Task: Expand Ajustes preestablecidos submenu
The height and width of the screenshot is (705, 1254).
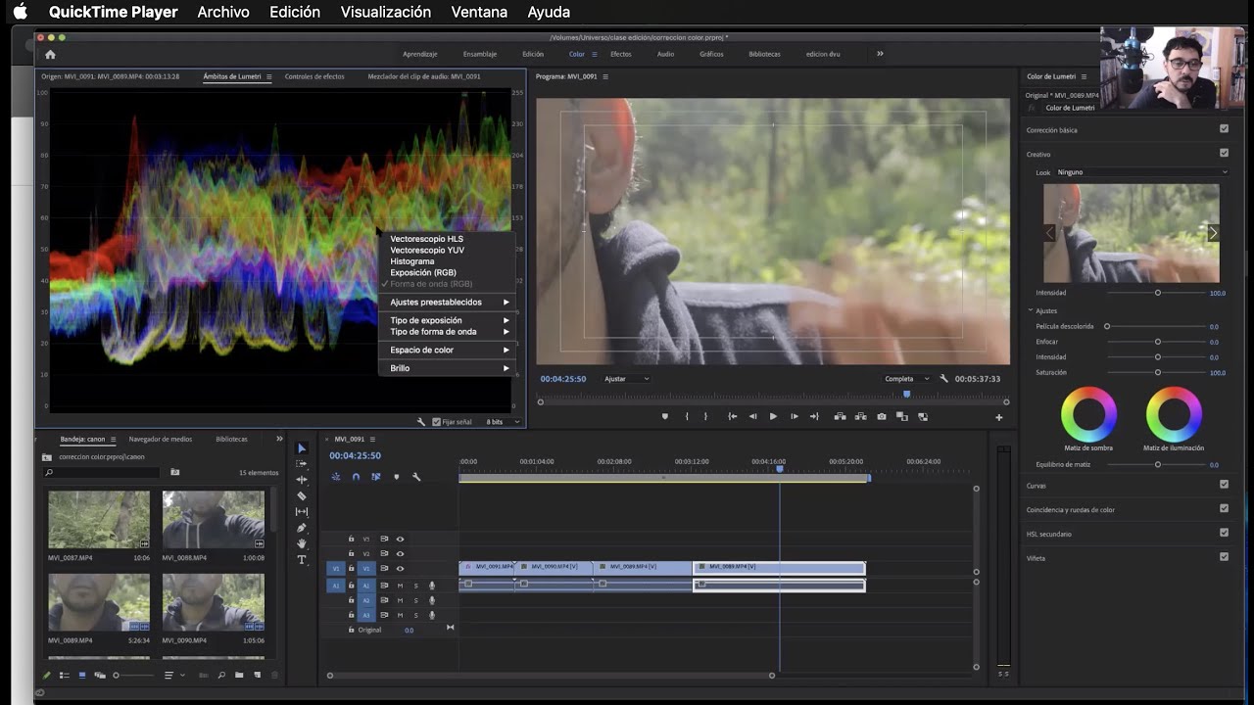Action: (448, 303)
